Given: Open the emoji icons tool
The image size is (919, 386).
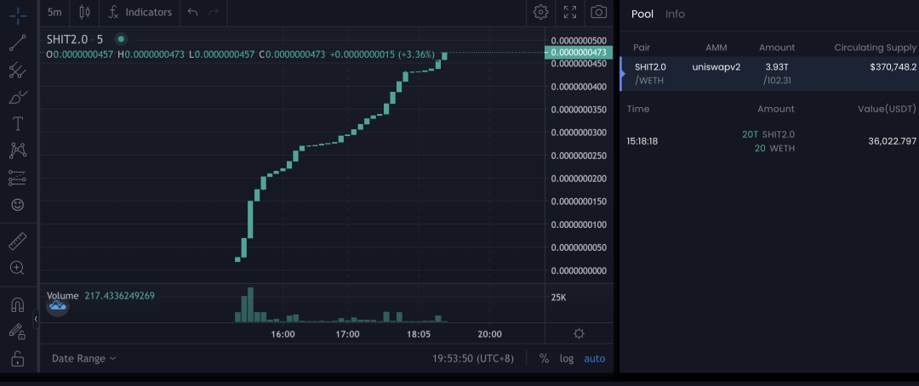Looking at the screenshot, I should 17,205.
